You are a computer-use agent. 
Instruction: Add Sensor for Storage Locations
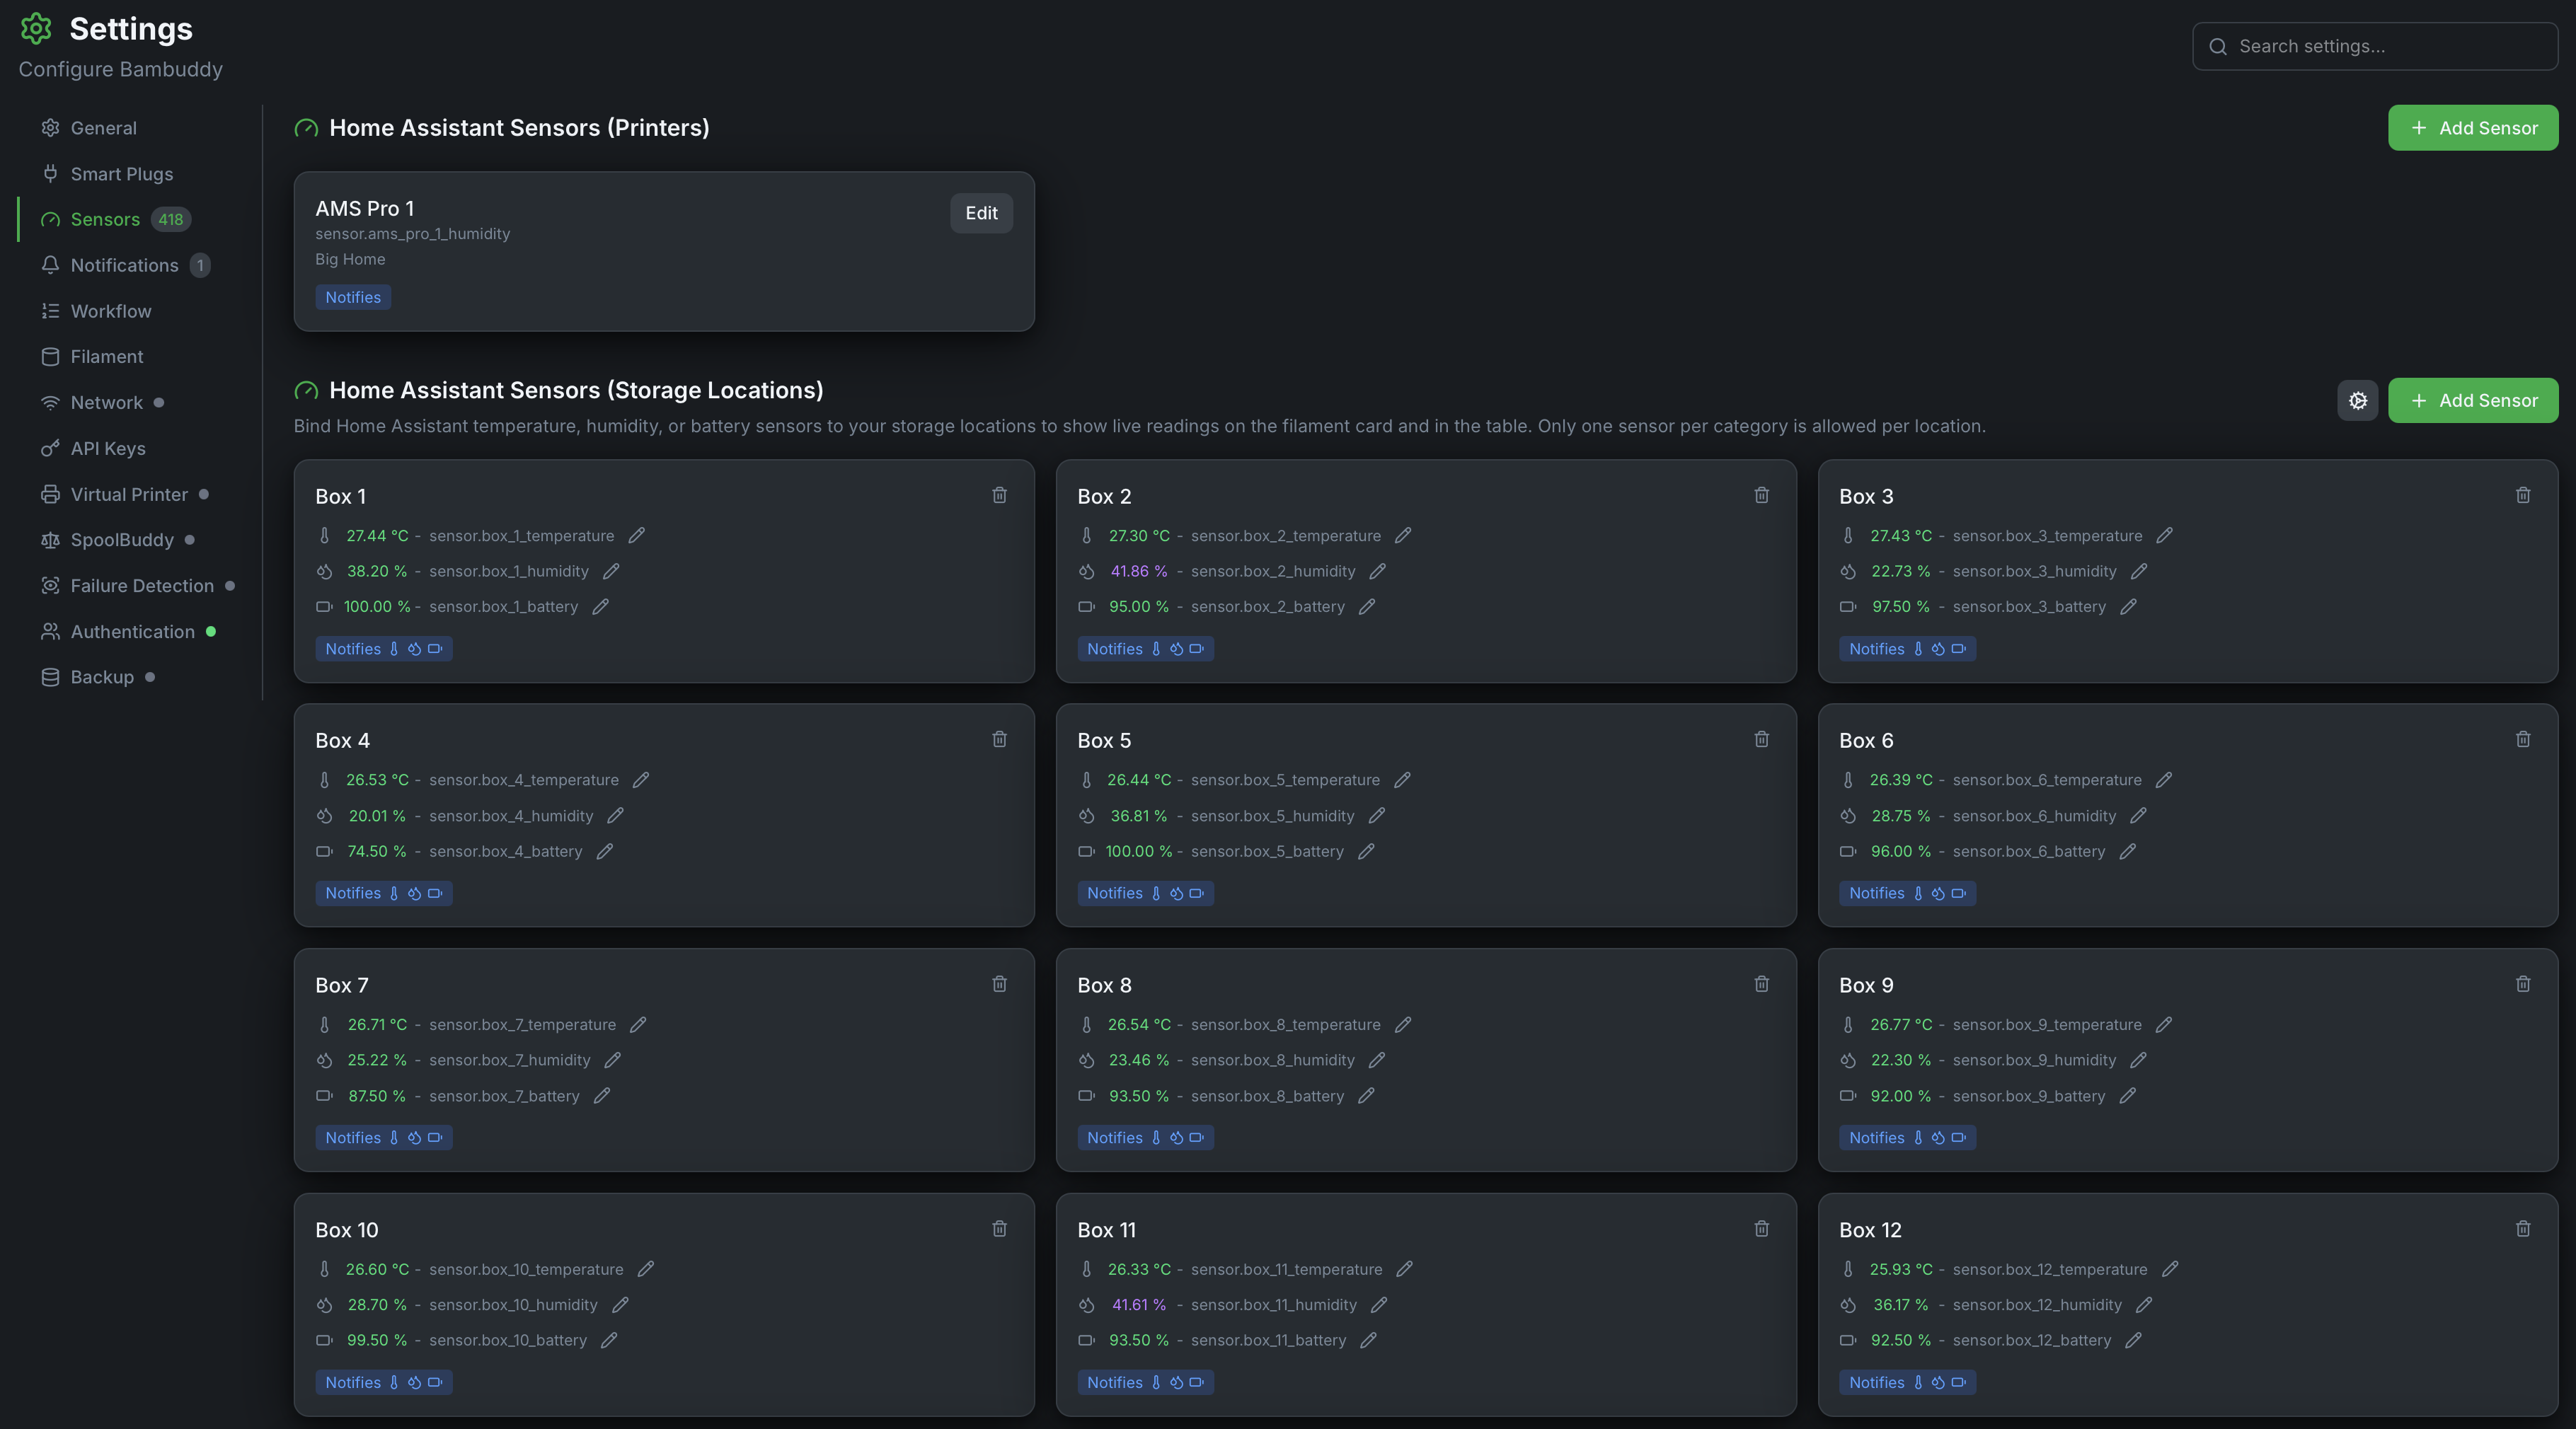(x=2473, y=400)
